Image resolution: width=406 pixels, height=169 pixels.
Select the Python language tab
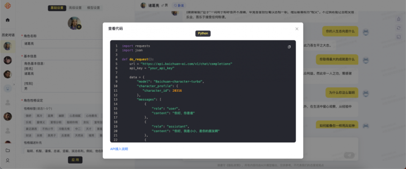(x=203, y=33)
